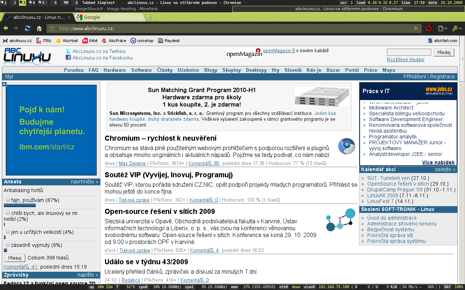Viewport: 465px width, 290px height.
Task: Open Bazar in the site menu
Action: pos(333,70)
